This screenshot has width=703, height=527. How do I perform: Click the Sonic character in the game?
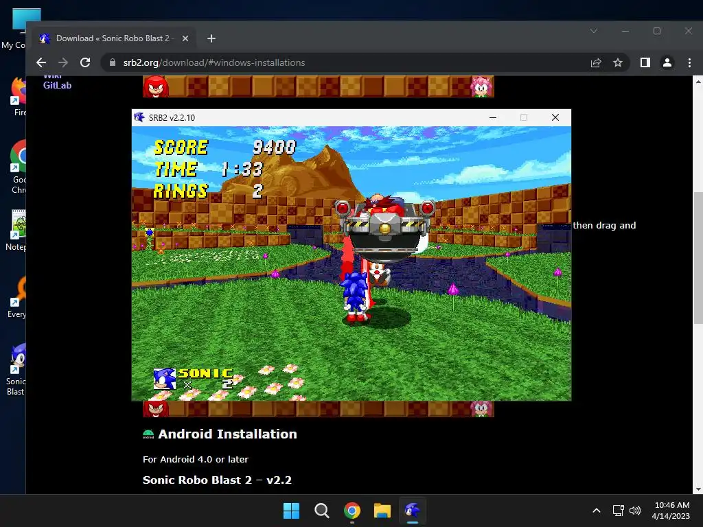[x=356, y=296]
